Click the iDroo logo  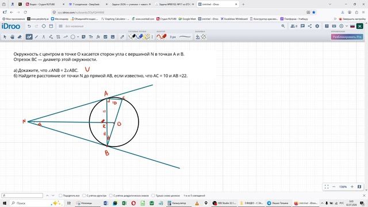(11, 26)
